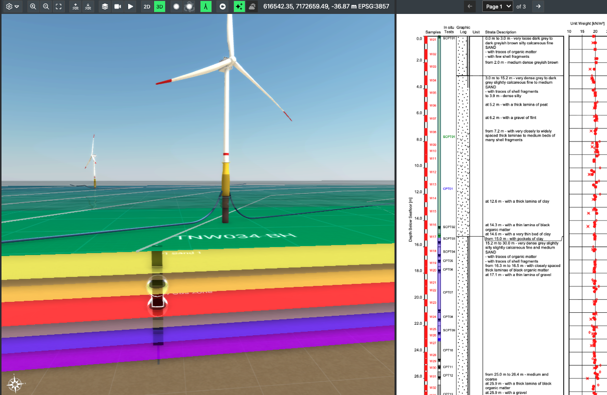This screenshot has width=607, height=395.
Task: Switch to 2D view mode
Action: tap(147, 6)
